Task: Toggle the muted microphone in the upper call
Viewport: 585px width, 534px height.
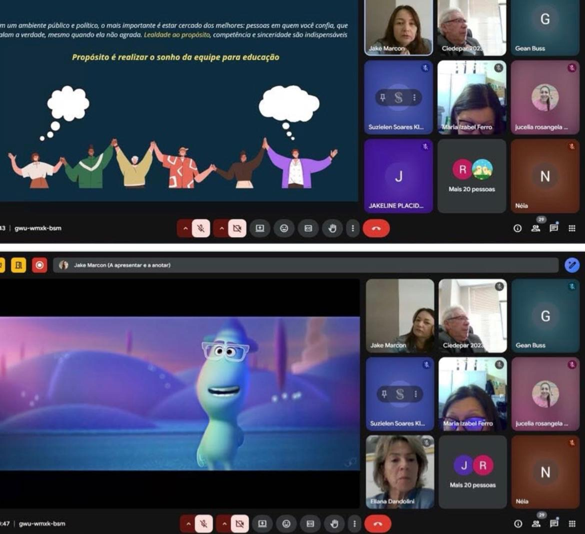Action: click(200, 228)
